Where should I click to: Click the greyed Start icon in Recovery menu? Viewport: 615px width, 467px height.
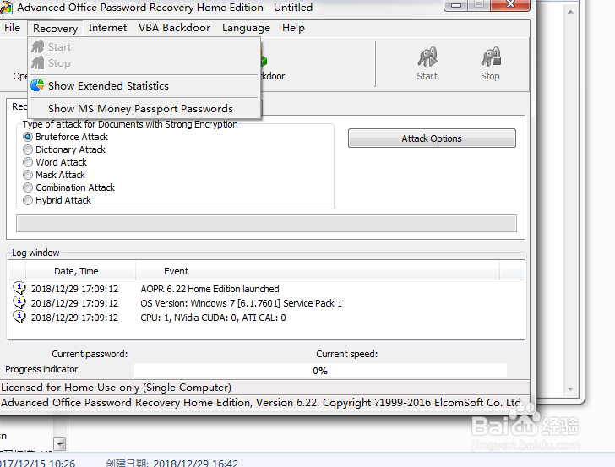tap(38, 46)
